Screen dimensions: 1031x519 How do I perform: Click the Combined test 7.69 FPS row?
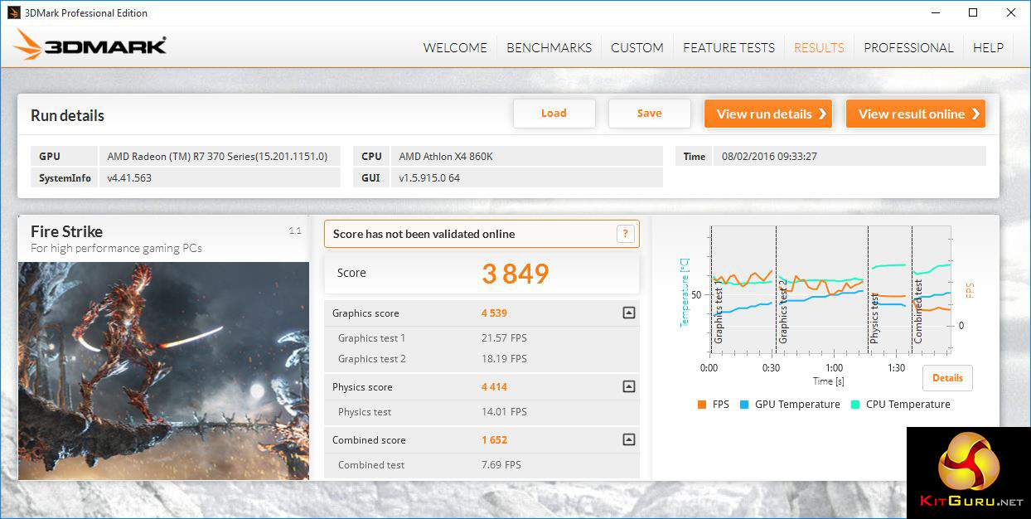[x=482, y=465]
